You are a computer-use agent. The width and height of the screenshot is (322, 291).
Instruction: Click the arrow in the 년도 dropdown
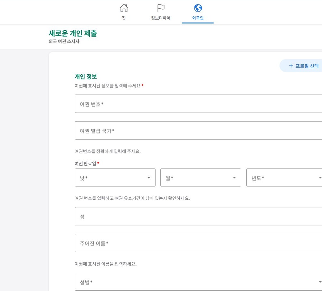point(320,177)
